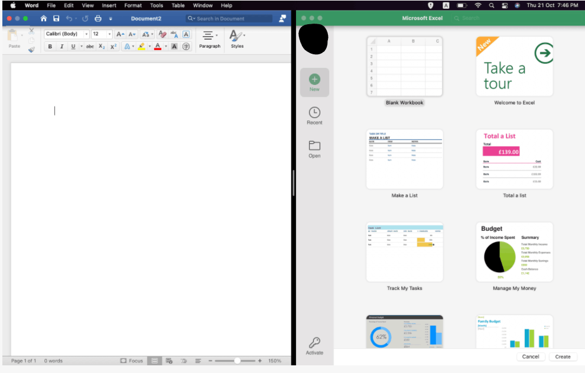Image resolution: width=585 pixels, height=373 pixels.
Task: Apply subscript formatting
Action: 102,47
